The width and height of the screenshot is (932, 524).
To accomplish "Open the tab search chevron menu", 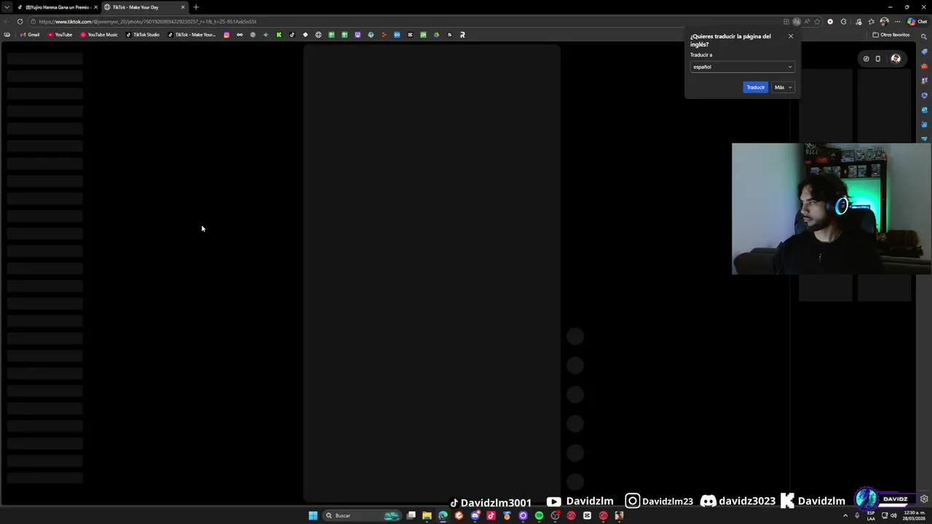I will [7, 7].
